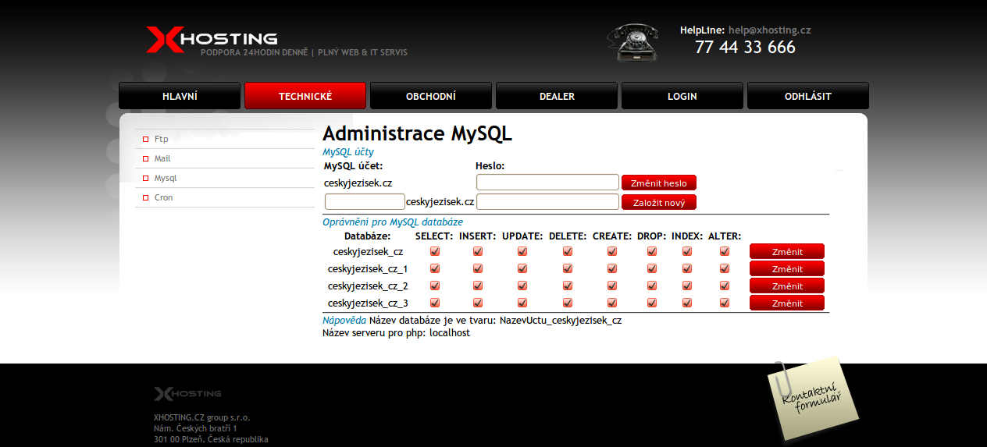This screenshot has width=987, height=447.
Task: Click database name ceskyjezisek_cz_2
Action: 368,286
